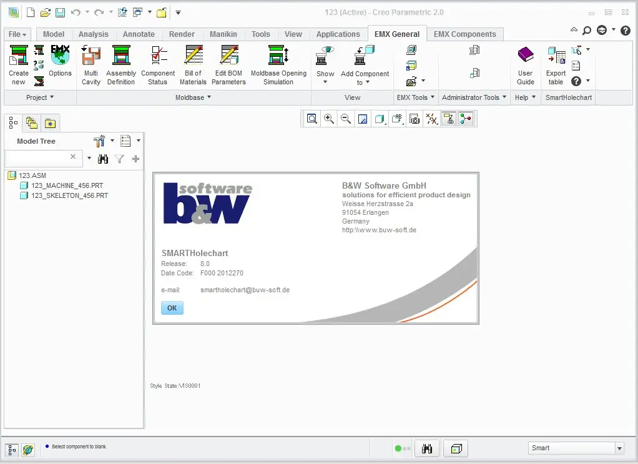Image resolution: width=638 pixels, height=464 pixels.
Task: Expand the Moldbase group overflow
Action: tap(194, 97)
